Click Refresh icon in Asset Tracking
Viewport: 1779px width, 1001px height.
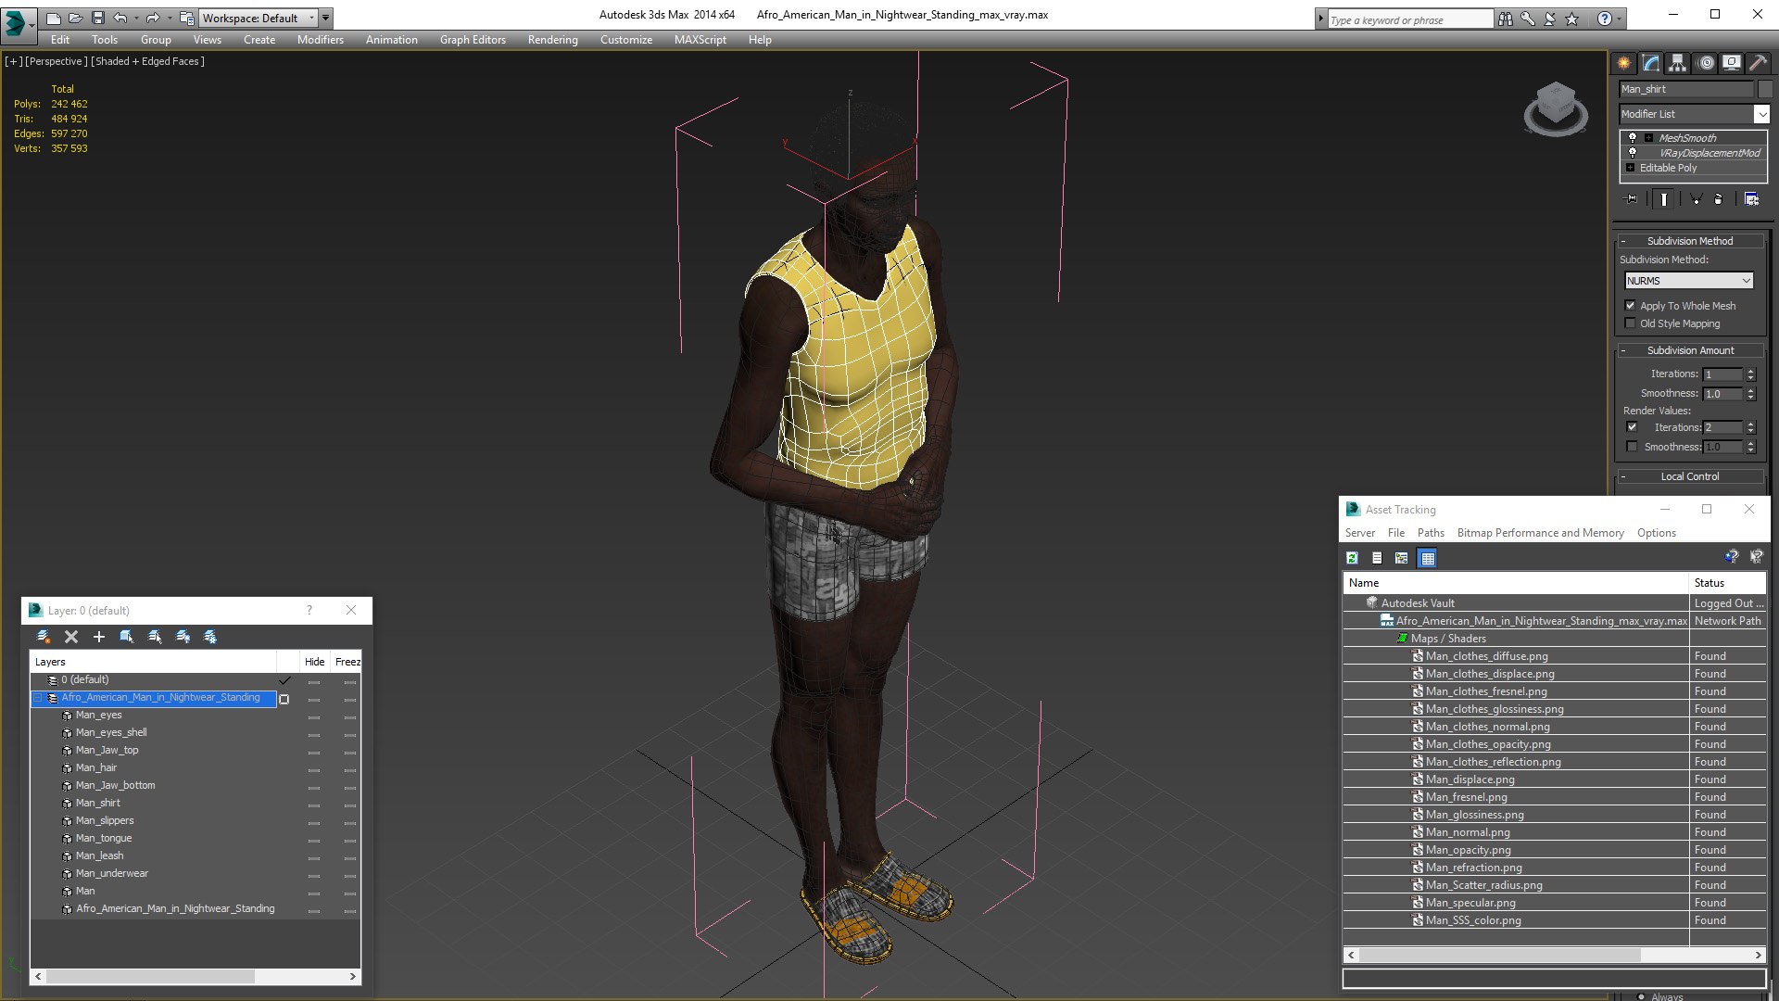1352,558
